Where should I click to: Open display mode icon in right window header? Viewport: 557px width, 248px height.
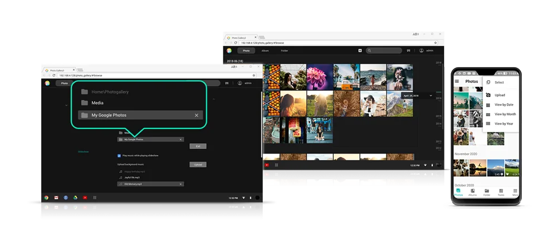click(x=408, y=51)
